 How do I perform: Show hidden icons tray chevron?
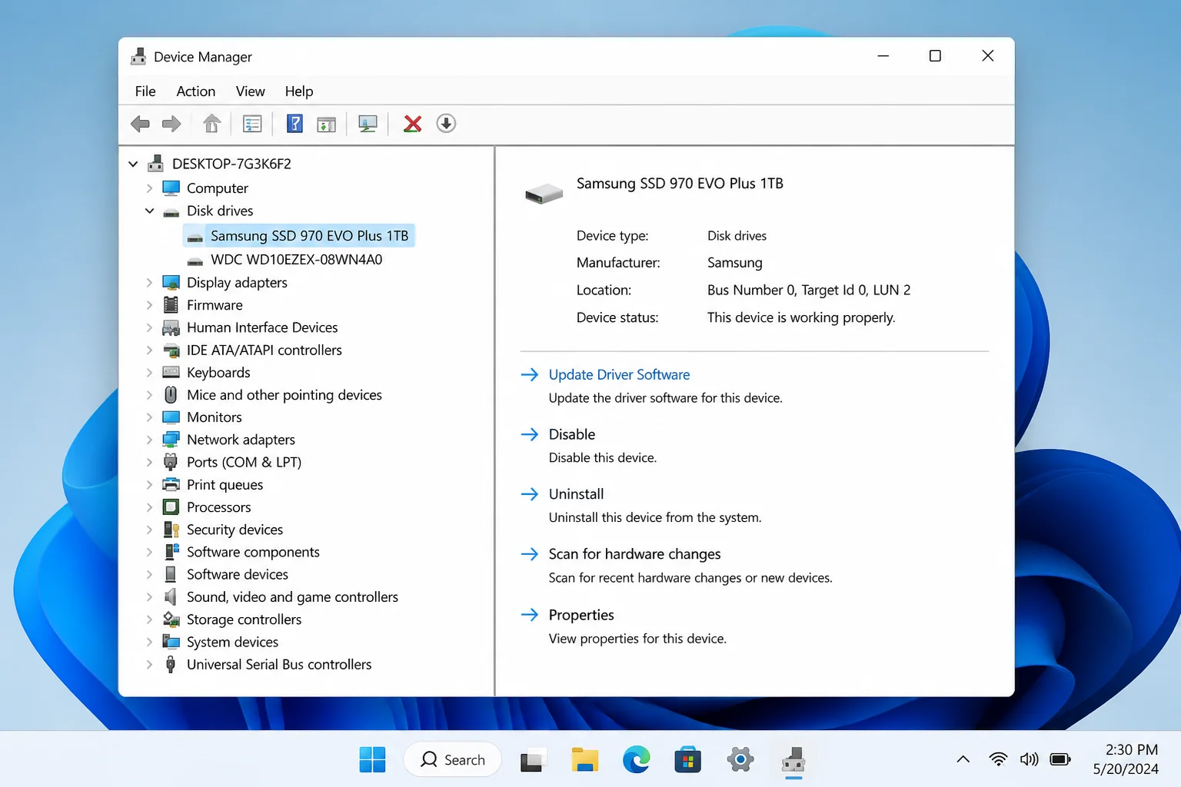point(963,759)
